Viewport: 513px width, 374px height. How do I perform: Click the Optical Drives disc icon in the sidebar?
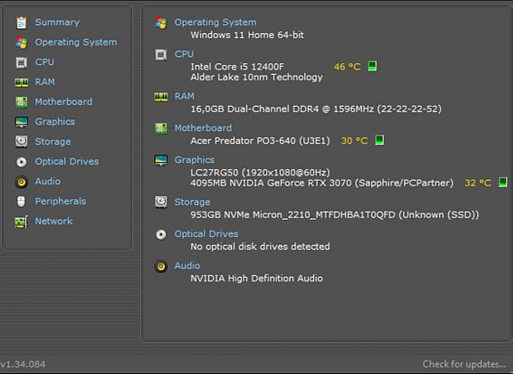[21, 162]
